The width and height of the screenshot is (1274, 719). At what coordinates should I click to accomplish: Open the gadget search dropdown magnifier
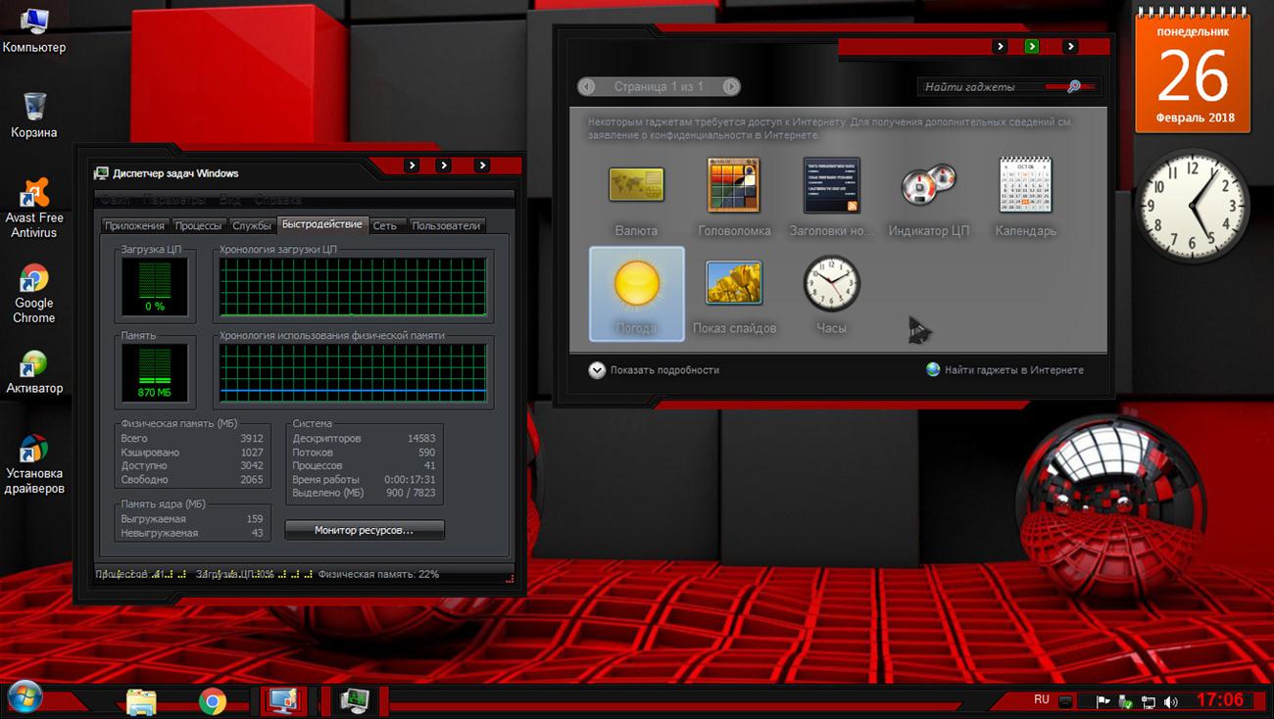(x=1074, y=87)
